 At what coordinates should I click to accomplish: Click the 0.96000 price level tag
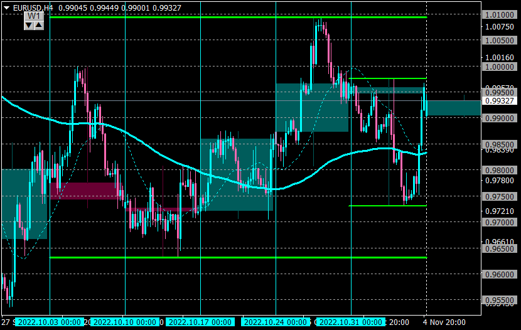click(x=500, y=275)
